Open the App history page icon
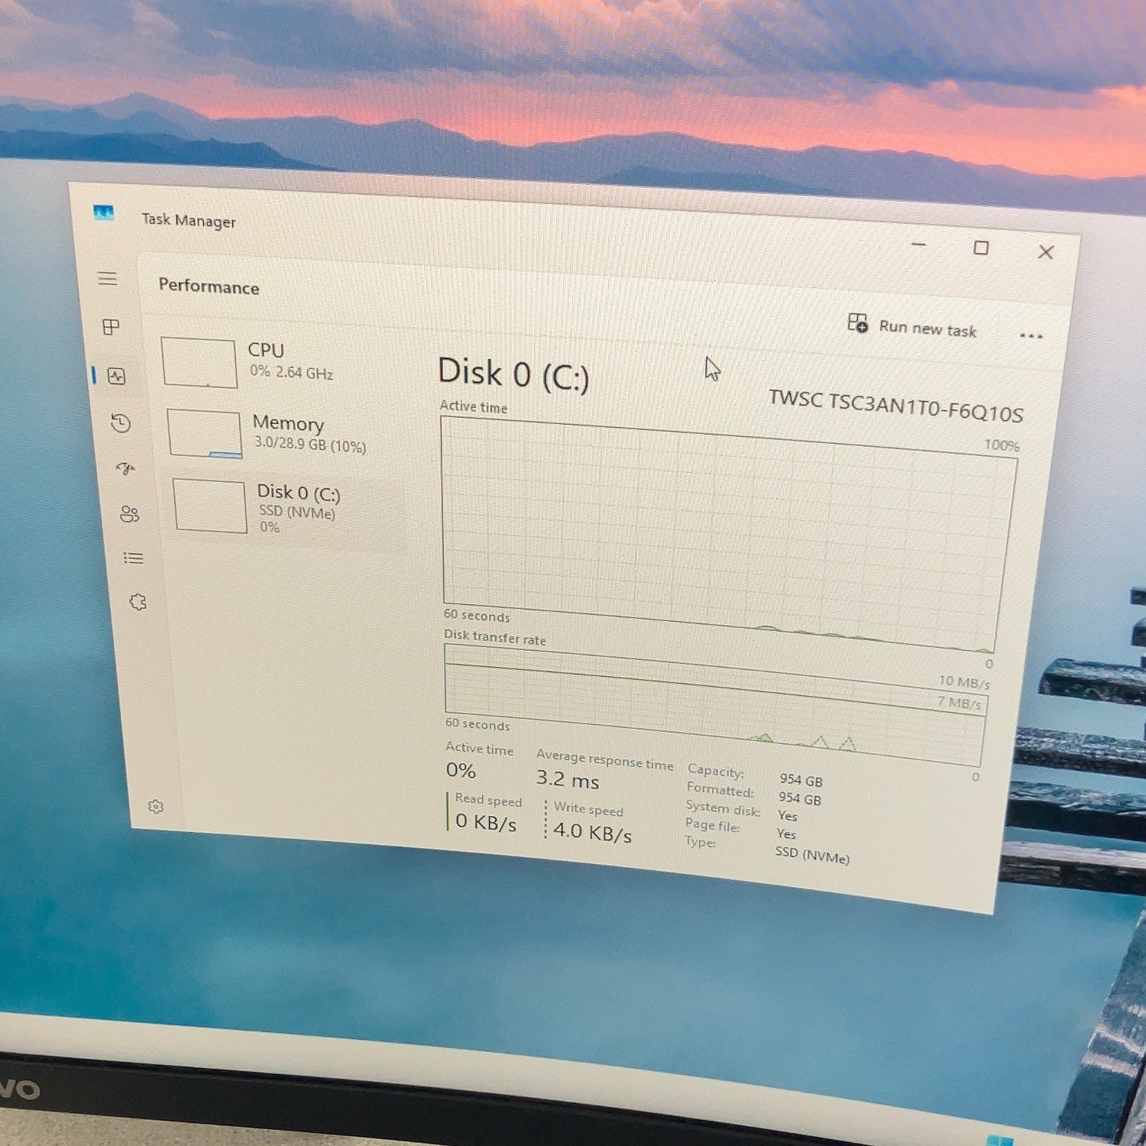1146x1146 pixels. point(121,423)
